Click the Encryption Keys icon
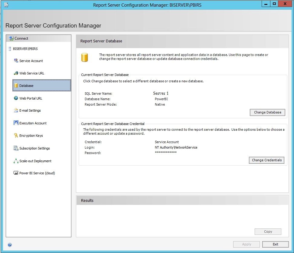Viewport: 294px width, 253px height. [x=16, y=135]
